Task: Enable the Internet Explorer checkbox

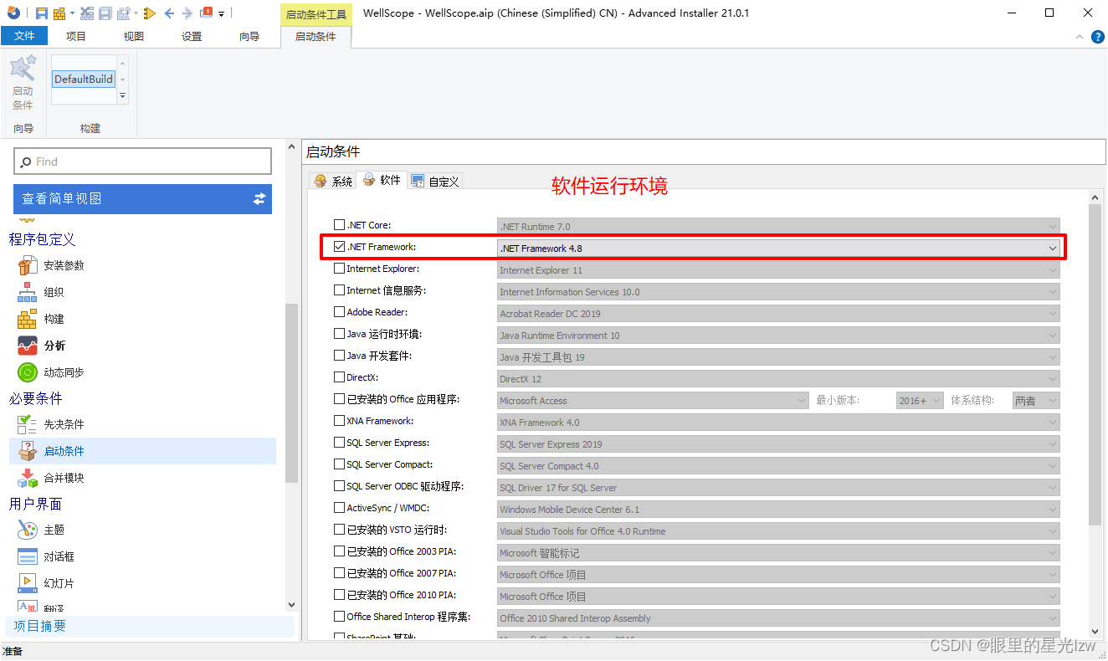Action: [339, 269]
